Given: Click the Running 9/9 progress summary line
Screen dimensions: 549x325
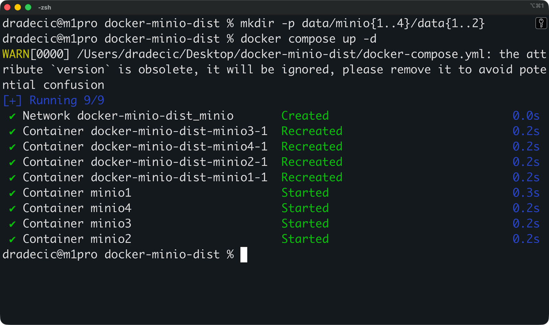Looking at the screenshot, I should click(x=53, y=100).
